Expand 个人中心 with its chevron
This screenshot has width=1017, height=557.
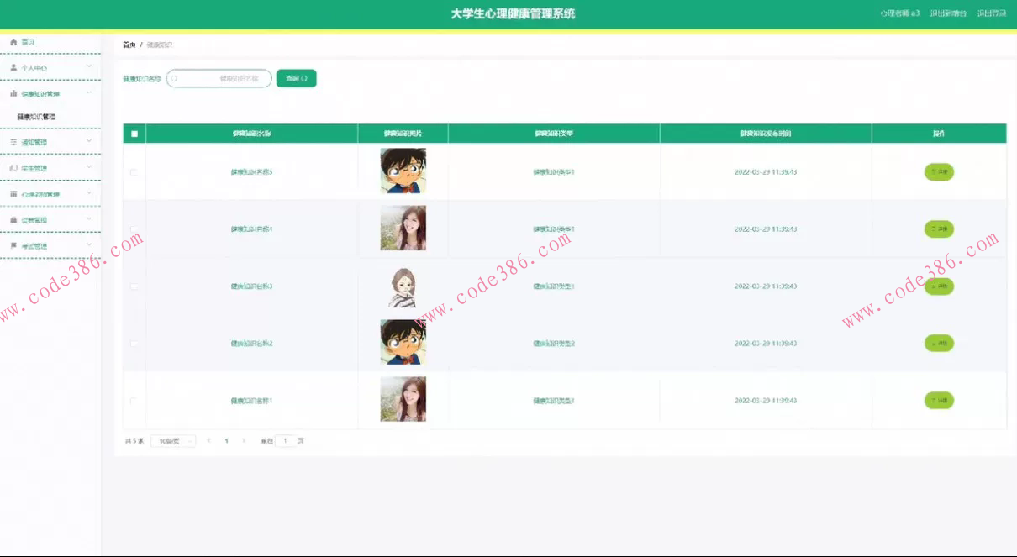[89, 66]
